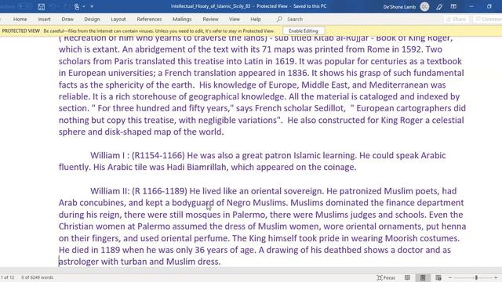Switch to Web Layout view icon

pos(438,277)
